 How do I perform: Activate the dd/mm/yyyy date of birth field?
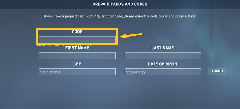coord(163,72)
